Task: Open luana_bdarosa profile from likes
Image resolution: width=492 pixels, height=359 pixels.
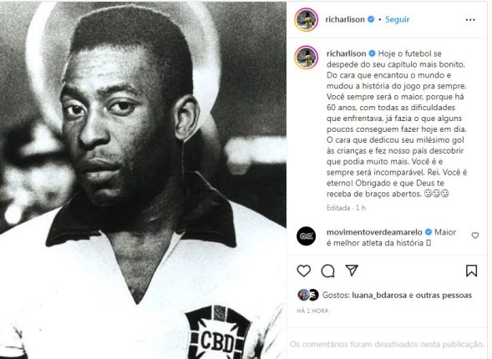Action: point(379,295)
